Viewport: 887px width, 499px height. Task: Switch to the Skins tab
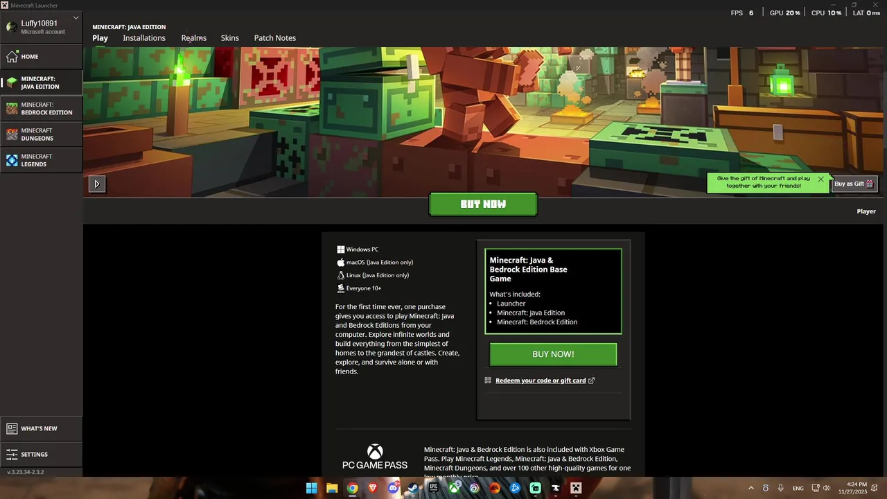(230, 38)
